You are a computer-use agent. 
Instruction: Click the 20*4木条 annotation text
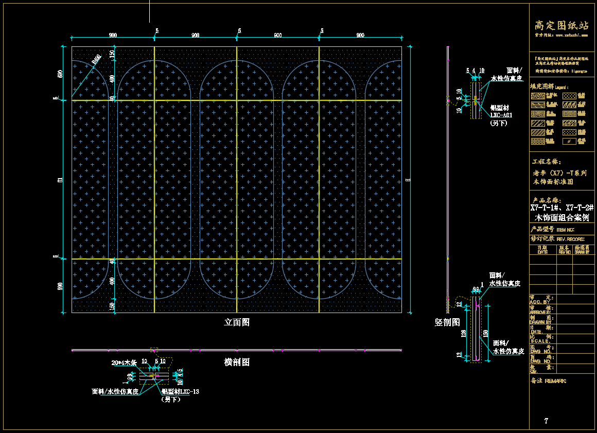point(124,362)
